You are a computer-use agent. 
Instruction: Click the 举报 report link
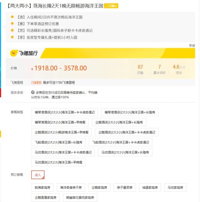(192, 46)
